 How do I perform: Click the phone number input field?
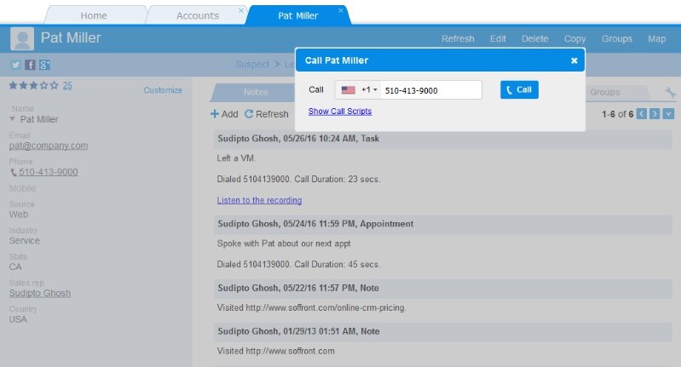(x=430, y=89)
